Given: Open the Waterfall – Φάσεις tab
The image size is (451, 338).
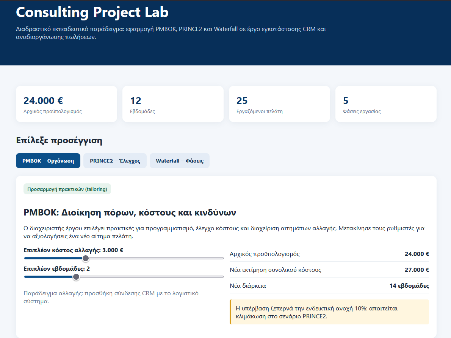Looking at the screenshot, I should [x=180, y=161].
